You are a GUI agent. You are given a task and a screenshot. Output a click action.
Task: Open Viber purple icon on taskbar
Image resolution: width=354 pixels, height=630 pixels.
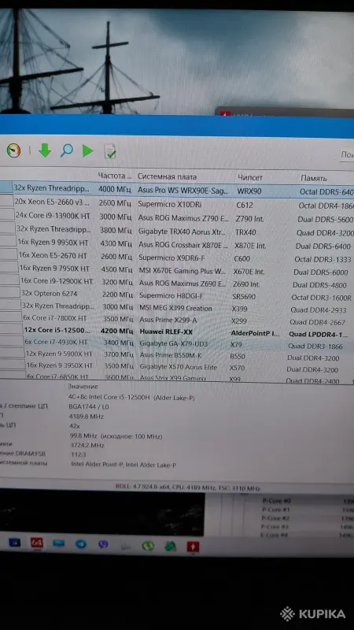103,544
